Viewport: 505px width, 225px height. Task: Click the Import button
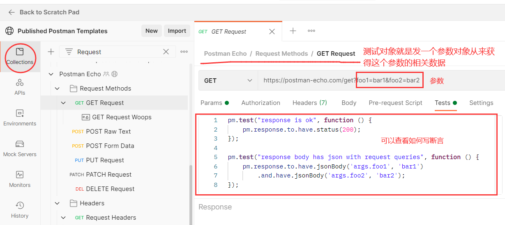(177, 31)
